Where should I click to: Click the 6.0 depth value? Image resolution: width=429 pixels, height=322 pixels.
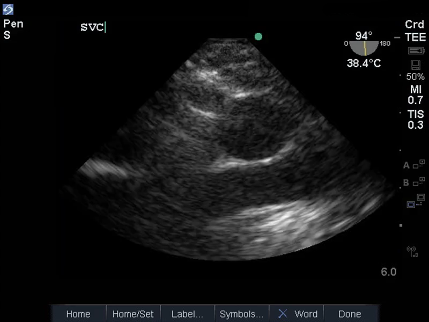pyautogui.click(x=389, y=272)
